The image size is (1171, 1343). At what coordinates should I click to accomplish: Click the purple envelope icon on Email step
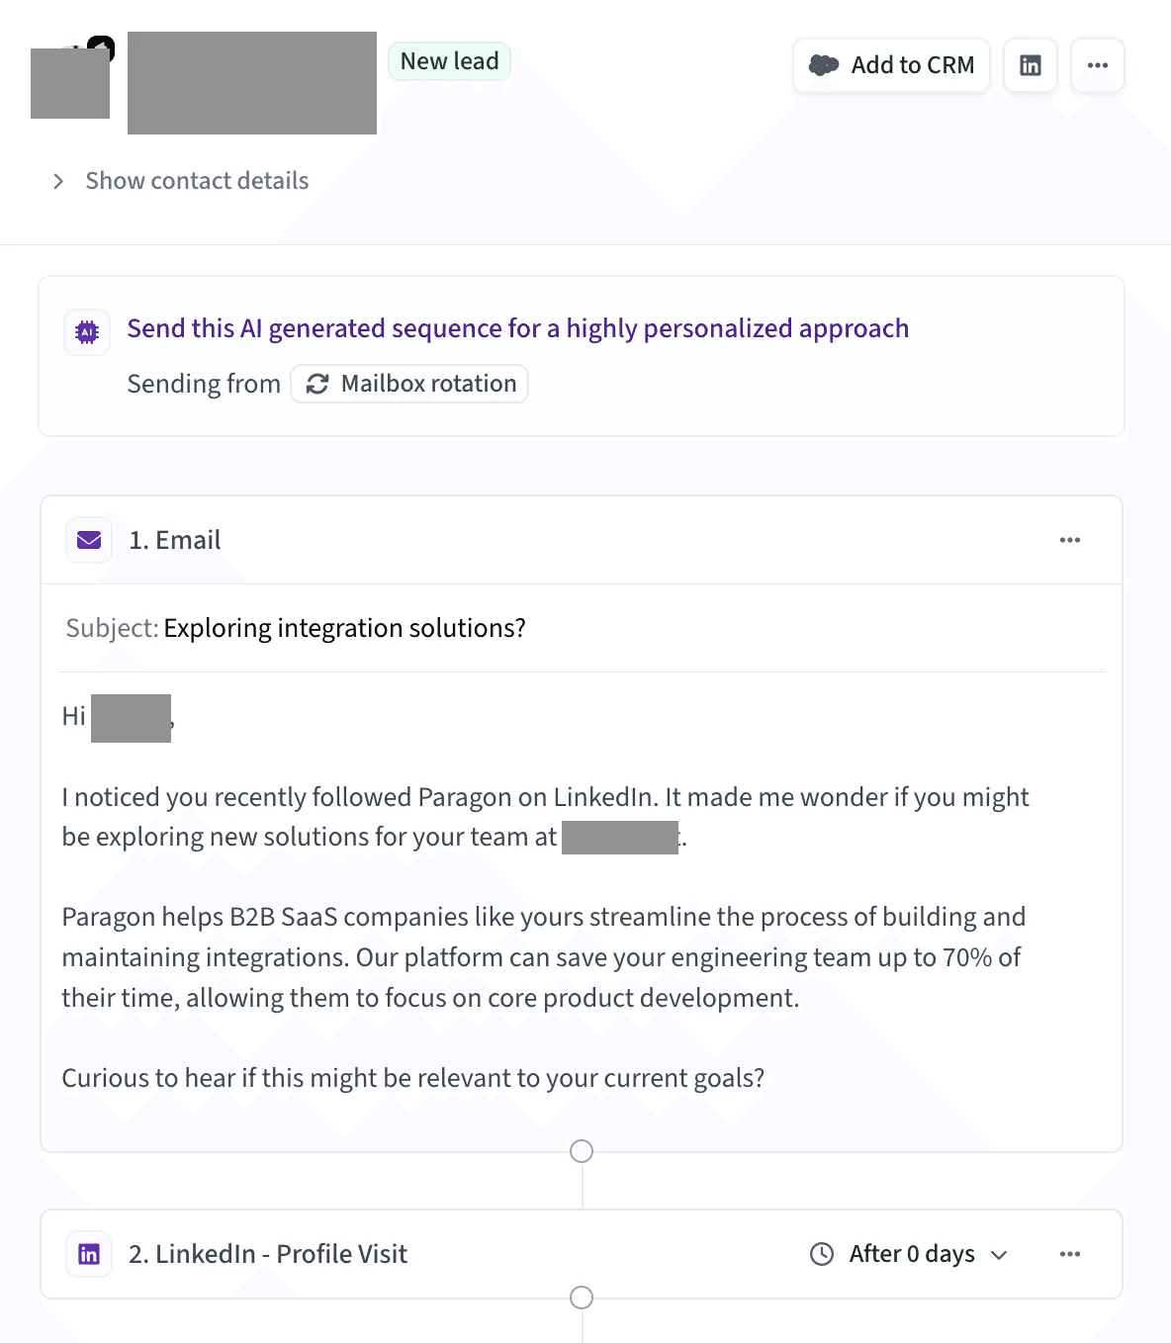(x=89, y=540)
